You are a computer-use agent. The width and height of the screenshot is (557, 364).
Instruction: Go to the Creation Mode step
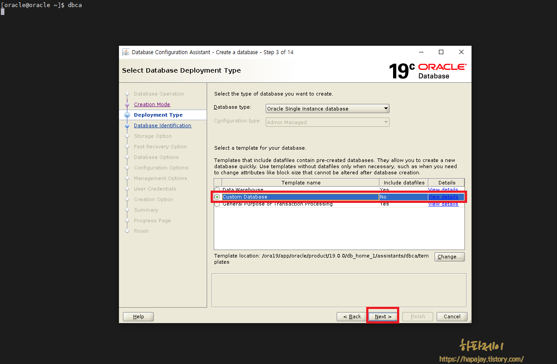152,104
